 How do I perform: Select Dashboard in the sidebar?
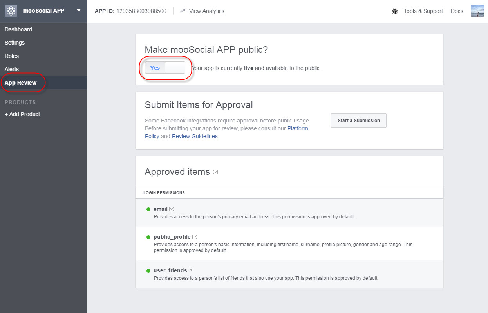(x=18, y=29)
